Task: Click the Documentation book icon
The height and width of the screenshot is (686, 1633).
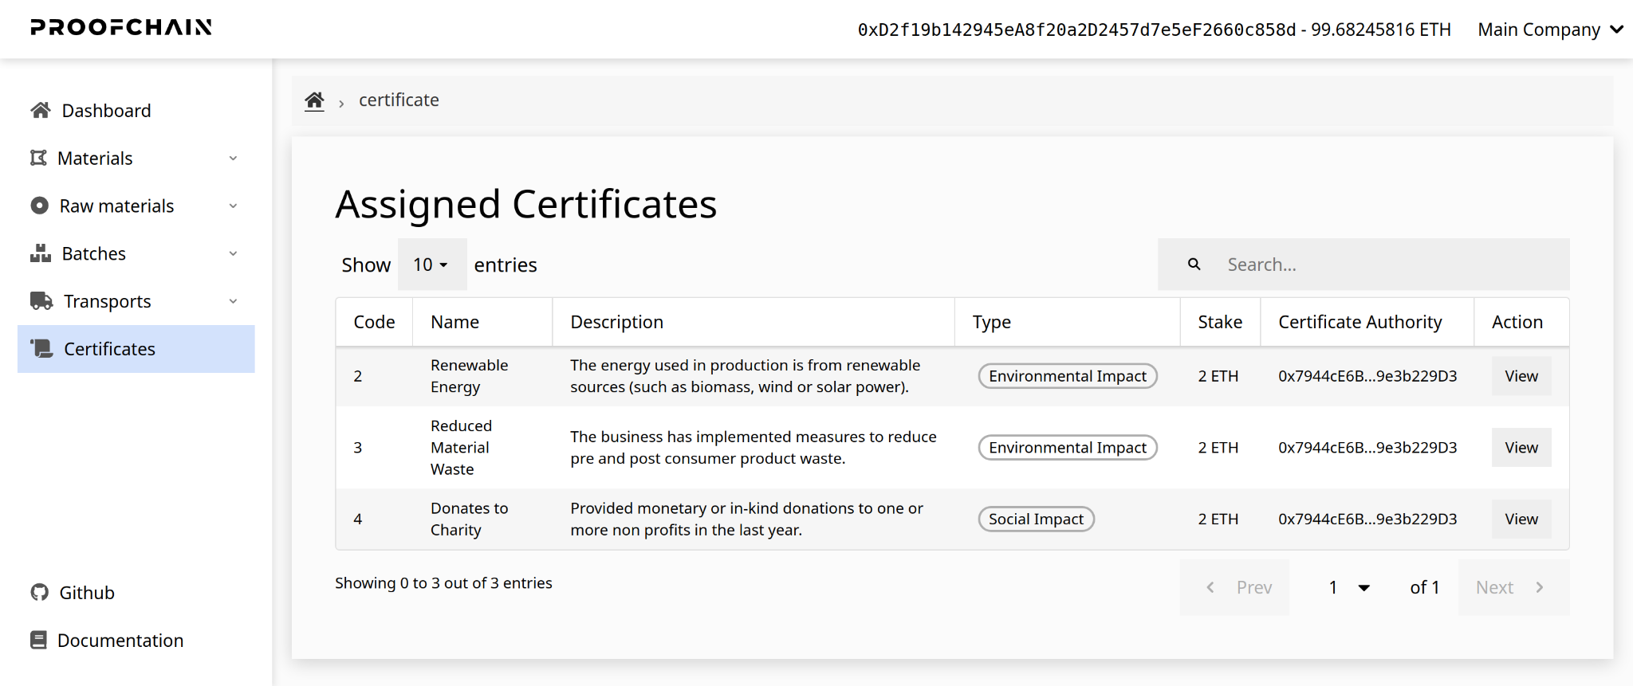Action: click(x=38, y=640)
